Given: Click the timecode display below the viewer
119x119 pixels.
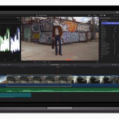Looking at the screenshot, I should point(44,62).
